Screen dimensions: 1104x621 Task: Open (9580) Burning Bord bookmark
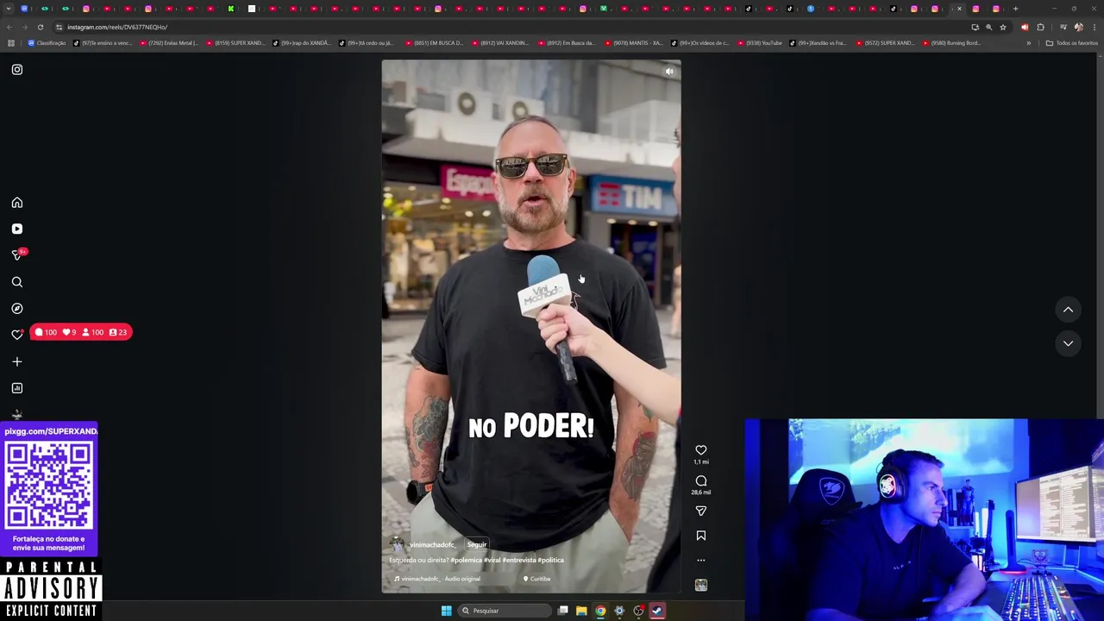coord(951,43)
